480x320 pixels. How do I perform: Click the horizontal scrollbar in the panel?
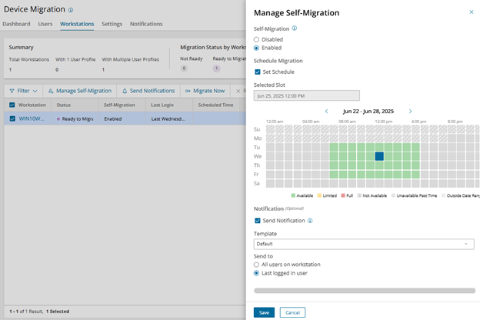click(x=363, y=291)
